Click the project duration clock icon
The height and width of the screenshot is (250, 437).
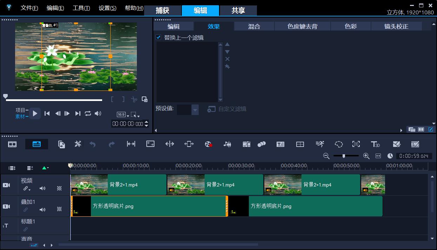point(390,156)
